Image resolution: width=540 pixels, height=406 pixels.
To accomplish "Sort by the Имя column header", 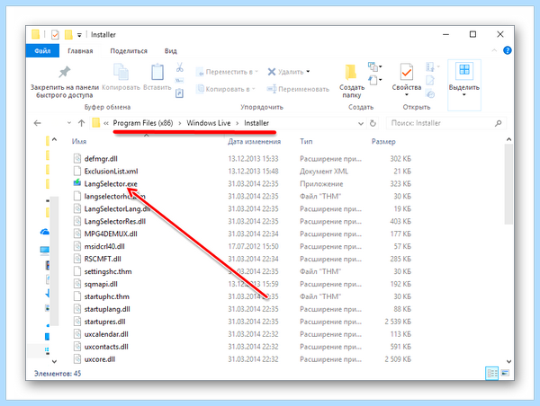I will [x=79, y=141].
